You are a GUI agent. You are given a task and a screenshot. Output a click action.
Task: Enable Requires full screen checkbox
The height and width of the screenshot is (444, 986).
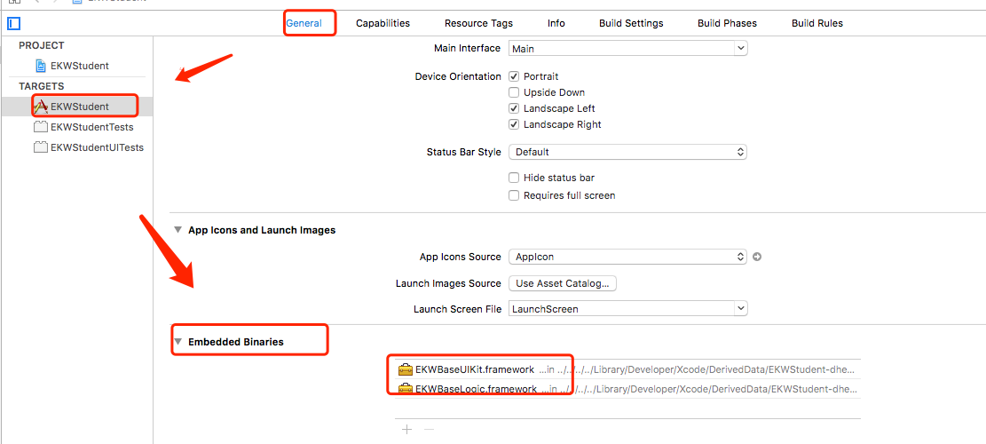(x=514, y=195)
